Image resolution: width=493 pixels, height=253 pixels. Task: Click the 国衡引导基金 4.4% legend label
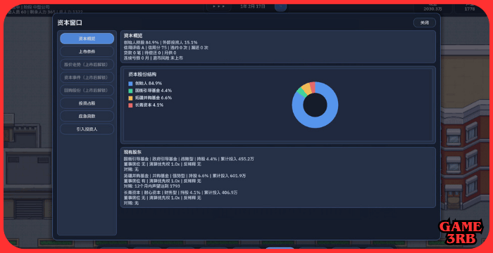click(x=154, y=91)
